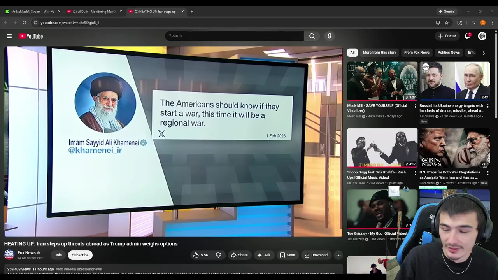
Task: Open the YouTube account avatar menu
Action: click(x=482, y=36)
